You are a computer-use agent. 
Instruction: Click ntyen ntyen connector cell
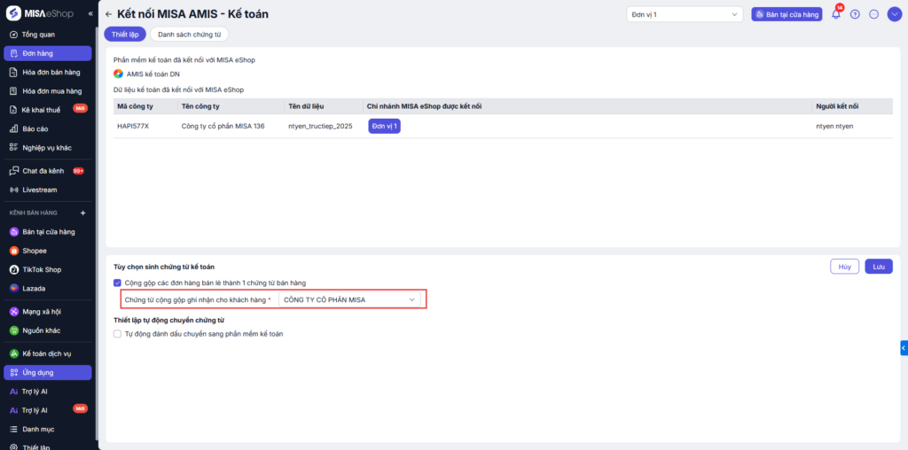[x=834, y=126]
